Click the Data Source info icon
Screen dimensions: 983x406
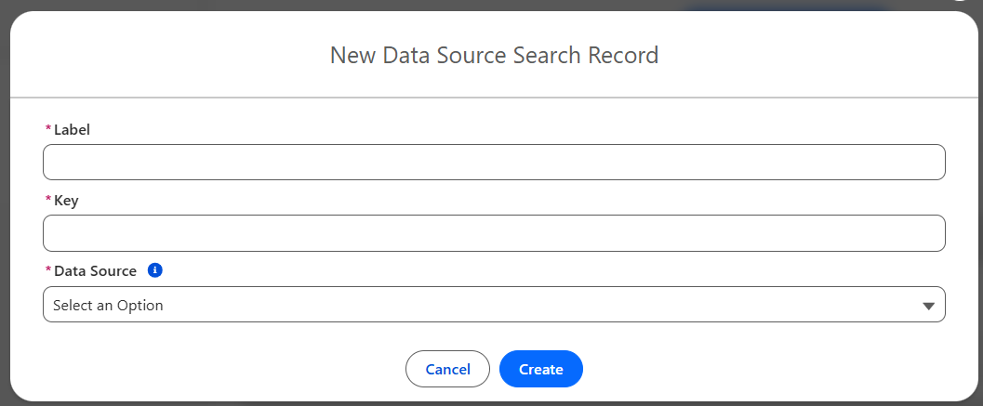tap(155, 270)
